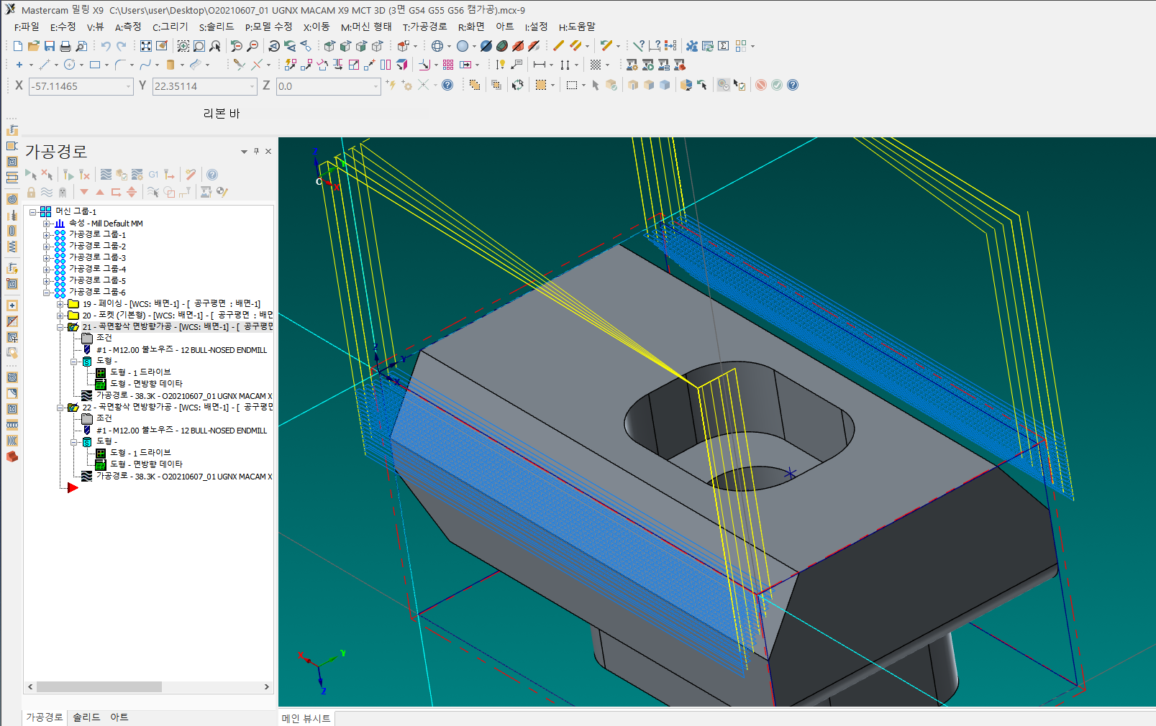
Task: Click the Undo arrow icon
Action: tap(106, 46)
